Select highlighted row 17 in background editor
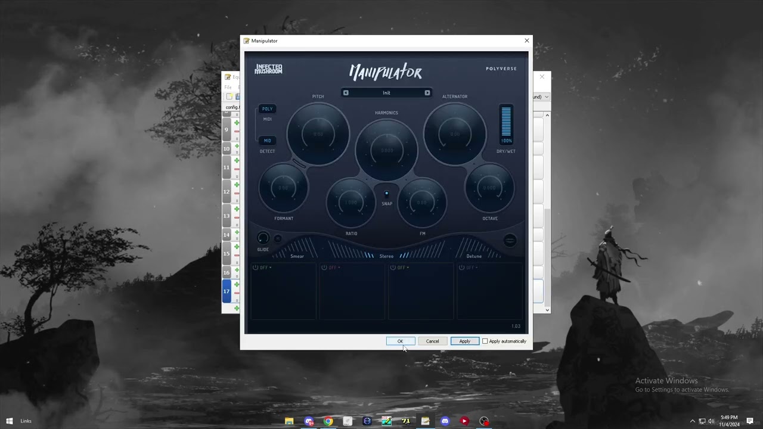The height and width of the screenshot is (429, 763). (226, 291)
